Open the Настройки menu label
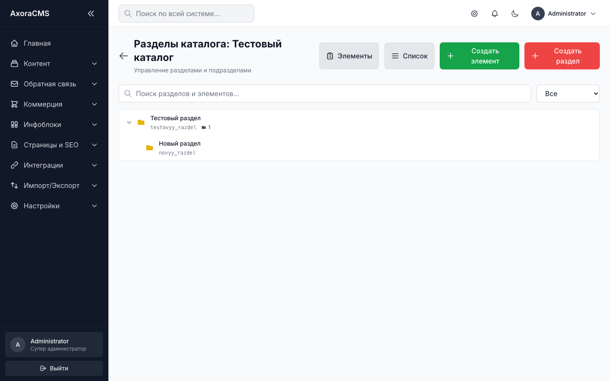Viewport: 610px width, 381px height. tap(42, 206)
